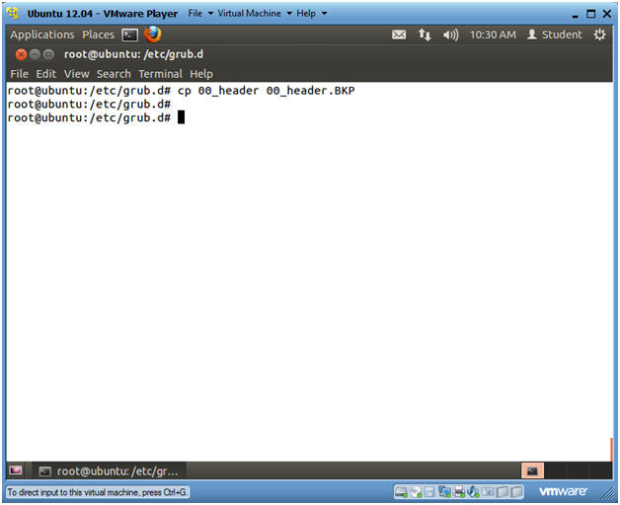Open the terminal's Search menu
Image resolution: width=620 pixels, height=505 pixels.
coord(114,74)
